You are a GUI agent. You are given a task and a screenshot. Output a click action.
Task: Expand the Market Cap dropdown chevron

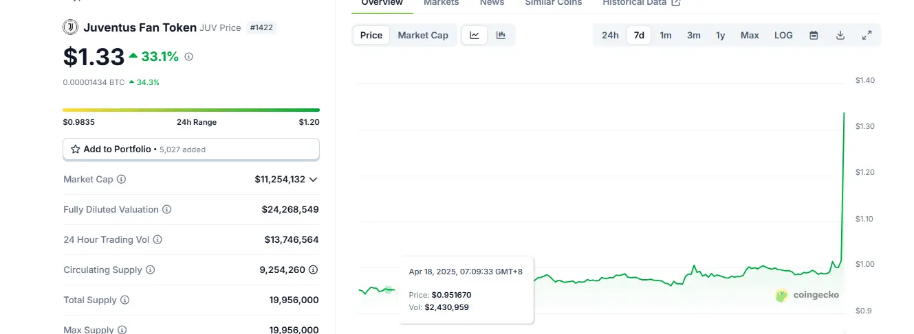(313, 179)
